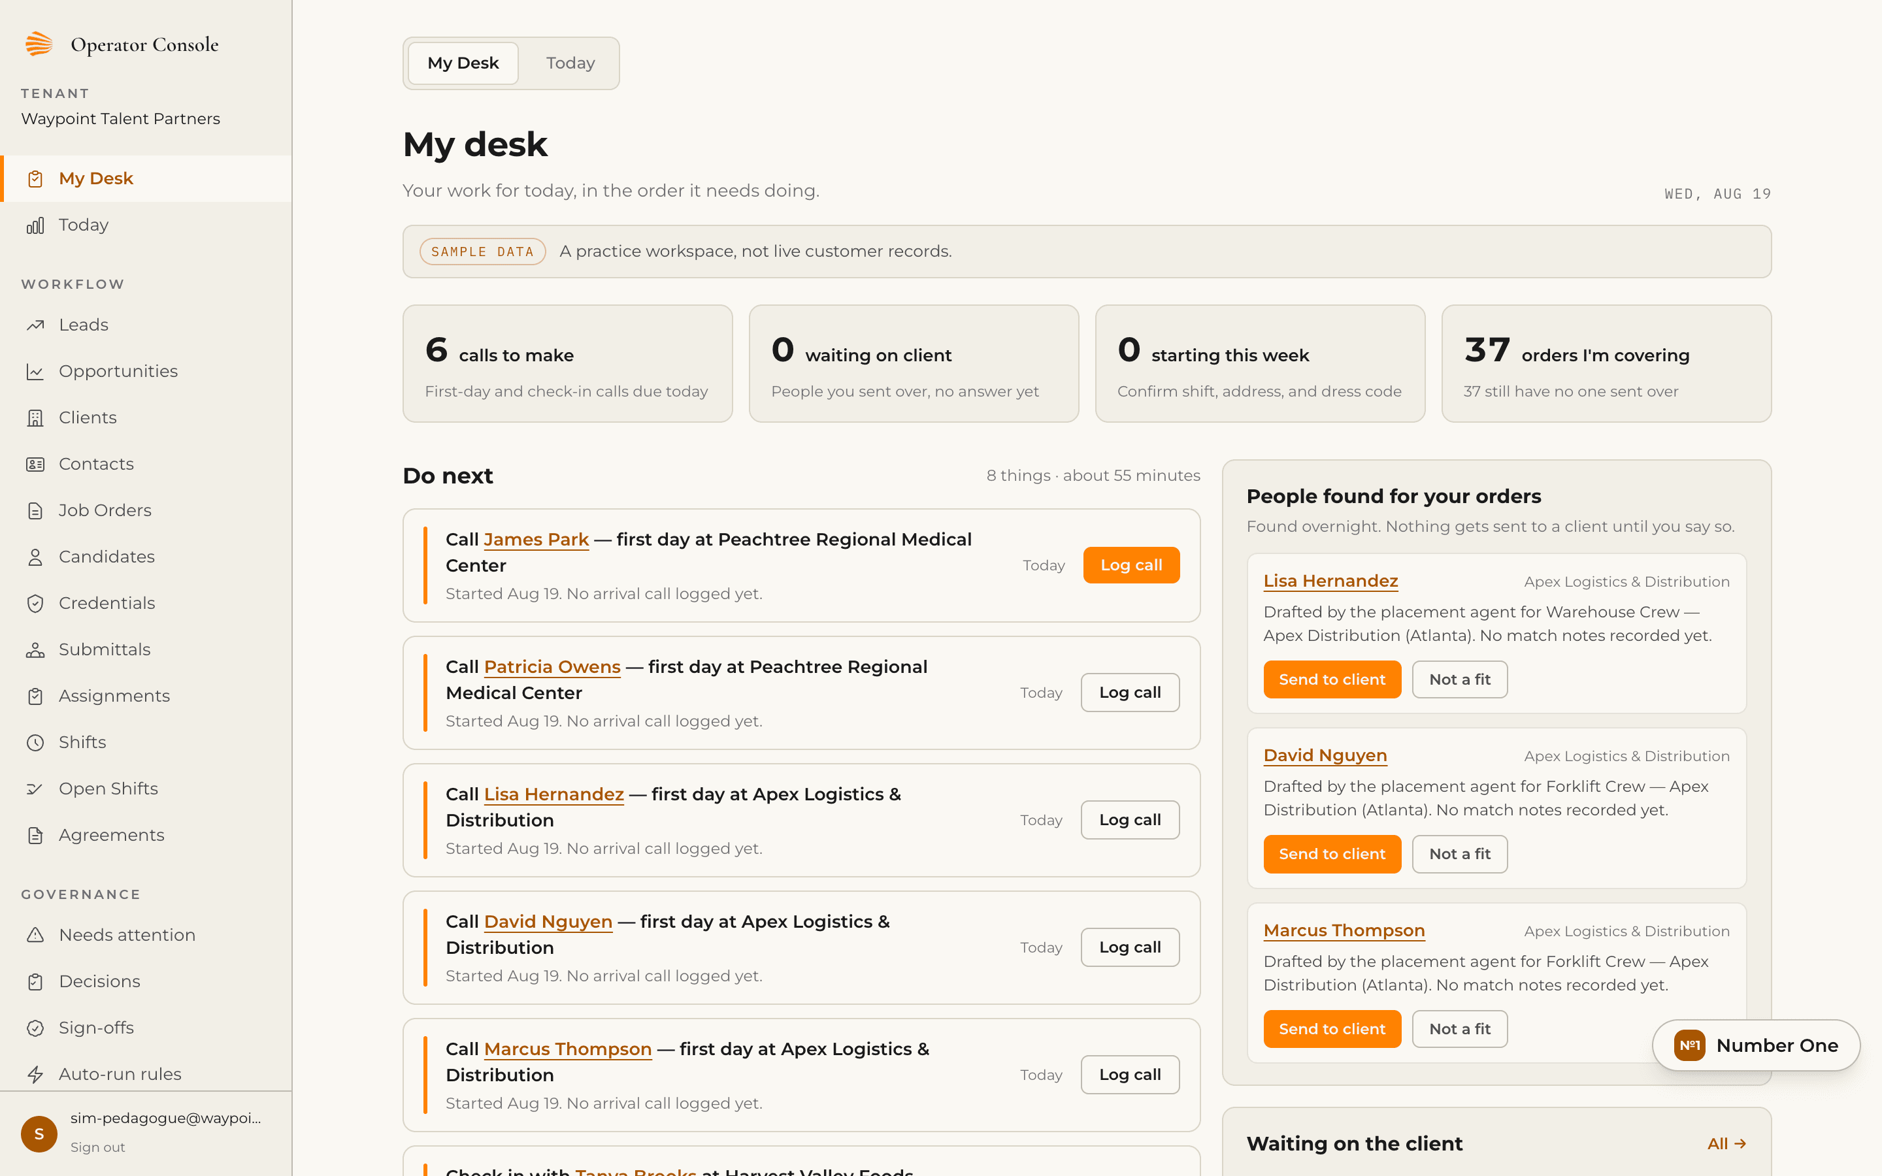Click the Contacts card icon
Image resolution: width=1882 pixels, height=1176 pixels.
pyautogui.click(x=35, y=465)
